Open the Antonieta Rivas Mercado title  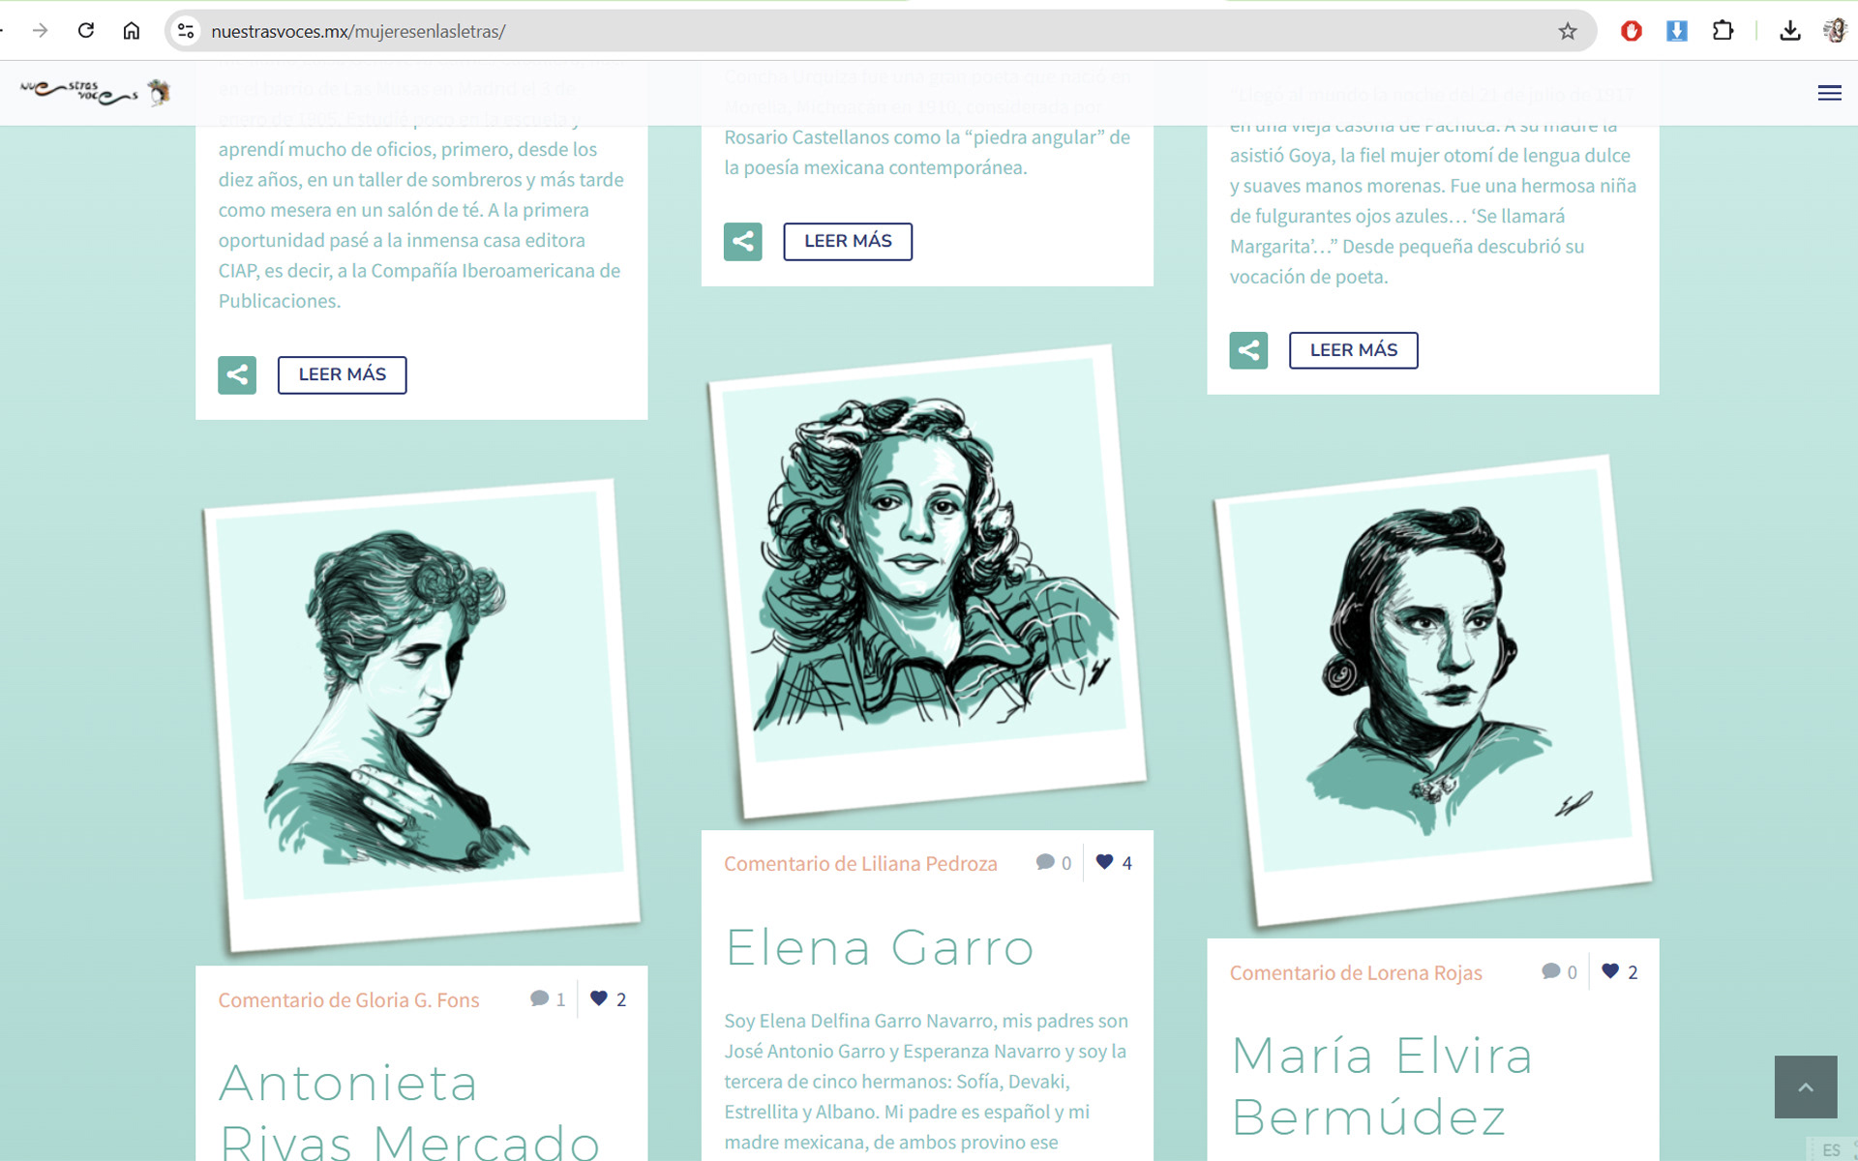point(409,1110)
